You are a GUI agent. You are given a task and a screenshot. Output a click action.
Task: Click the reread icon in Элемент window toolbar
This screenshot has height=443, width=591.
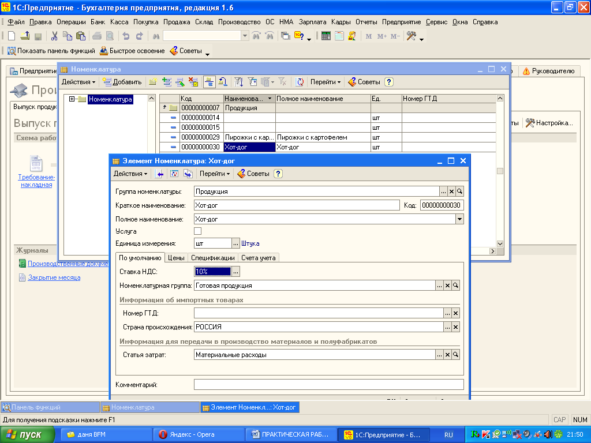174,174
